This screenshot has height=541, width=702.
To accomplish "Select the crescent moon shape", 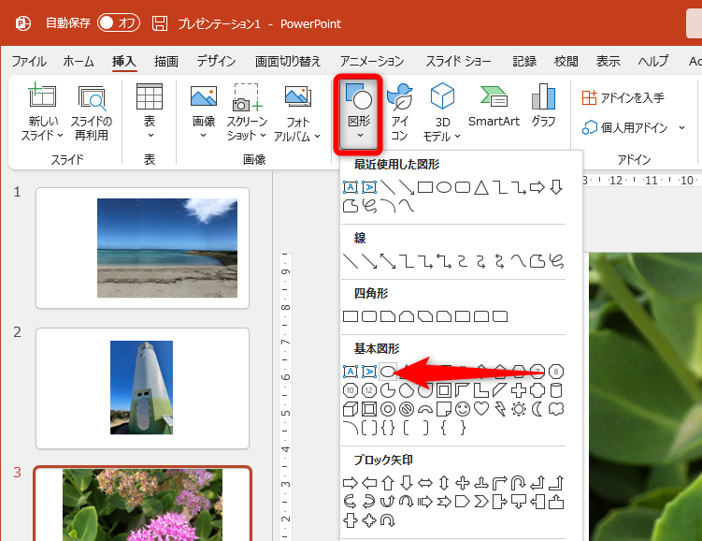I will (537, 409).
